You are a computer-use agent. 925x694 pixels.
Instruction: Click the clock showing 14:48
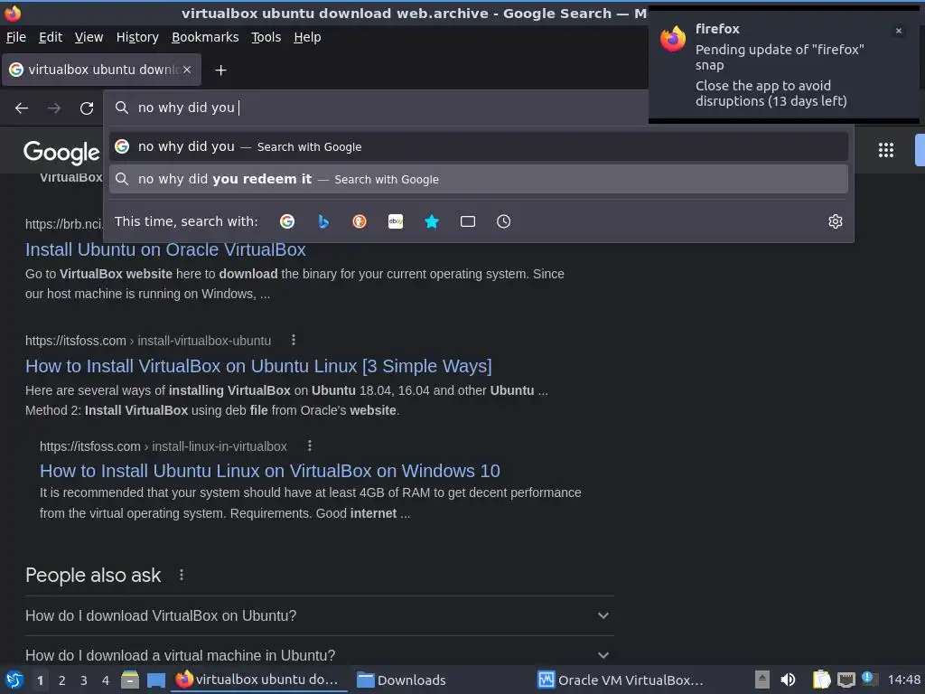903,680
